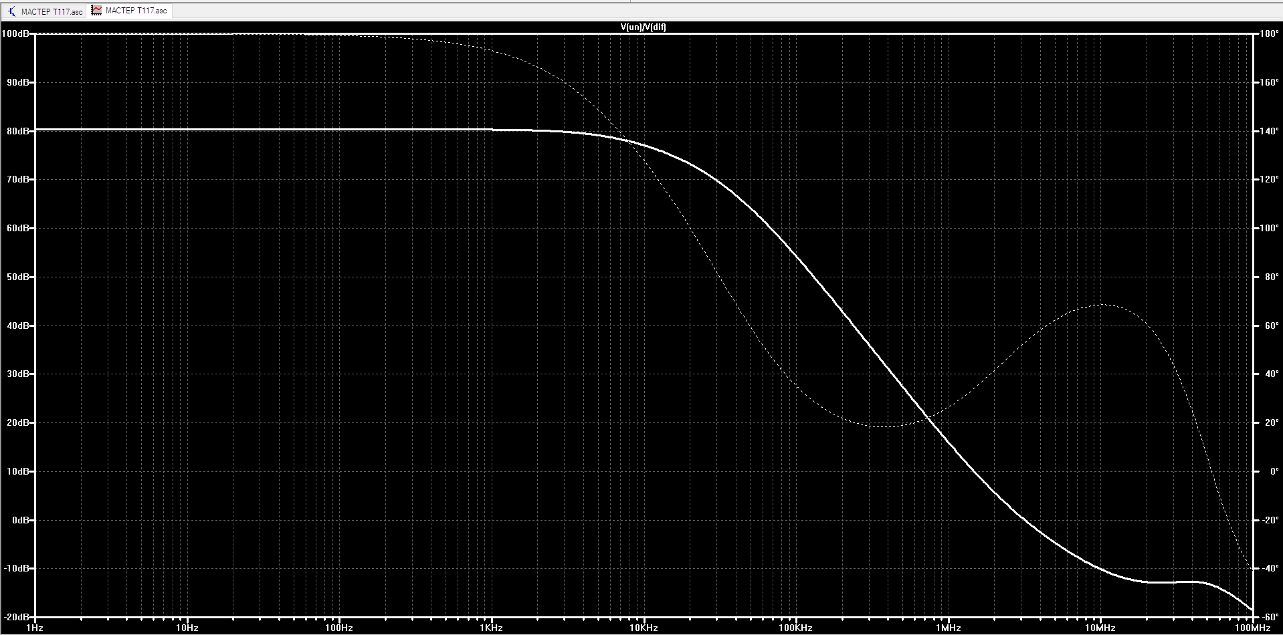Click the 10Hz label on the frequency axis
The image size is (1283, 635).
pyautogui.click(x=187, y=628)
